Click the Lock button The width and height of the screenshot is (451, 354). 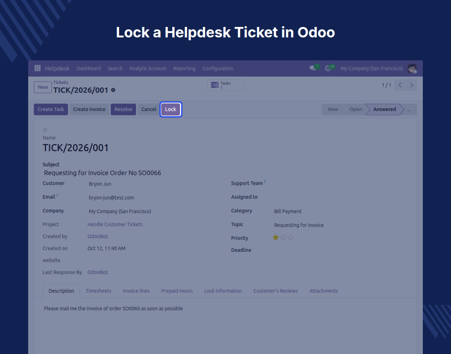(171, 109)
